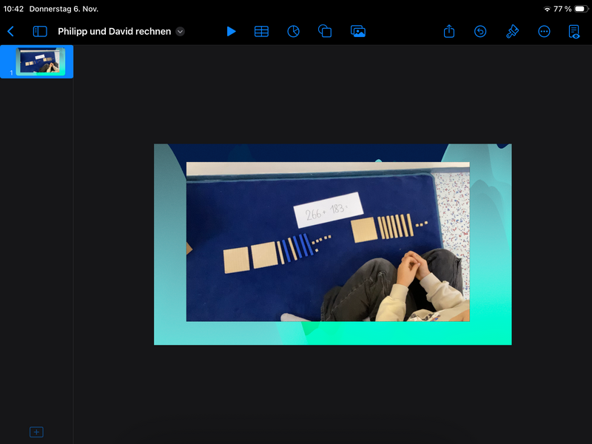The height and width of the screenshot is (444, 592).
Task: Tap the Wi-Fi status icon
Action: pos(547,9)
